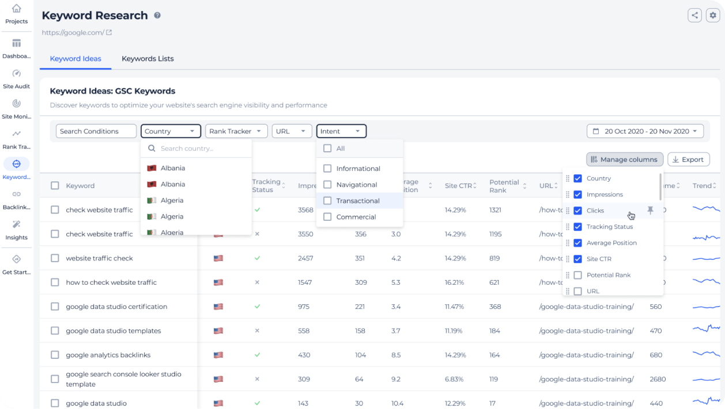Toggle the Manage columns dropdown
This screenshot has width=725, height=409.
click(625, 159)
